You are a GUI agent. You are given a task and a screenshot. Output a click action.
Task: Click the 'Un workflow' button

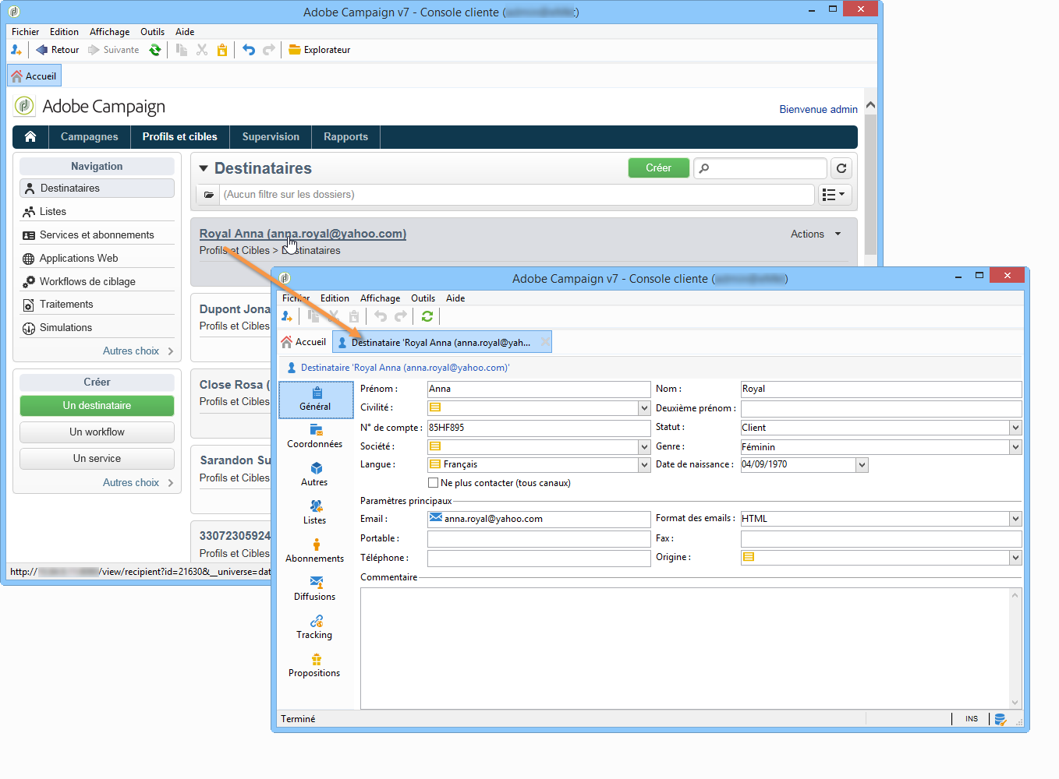(97, 432)
